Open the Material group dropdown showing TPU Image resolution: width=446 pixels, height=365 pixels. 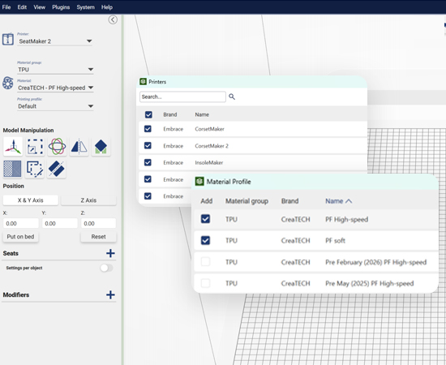click(x=55, y=70)
